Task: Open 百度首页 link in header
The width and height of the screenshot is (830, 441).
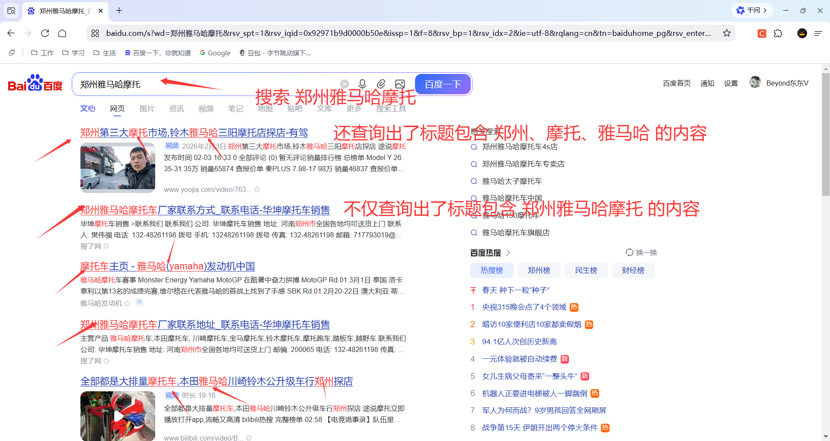Action: coord(677,83)
